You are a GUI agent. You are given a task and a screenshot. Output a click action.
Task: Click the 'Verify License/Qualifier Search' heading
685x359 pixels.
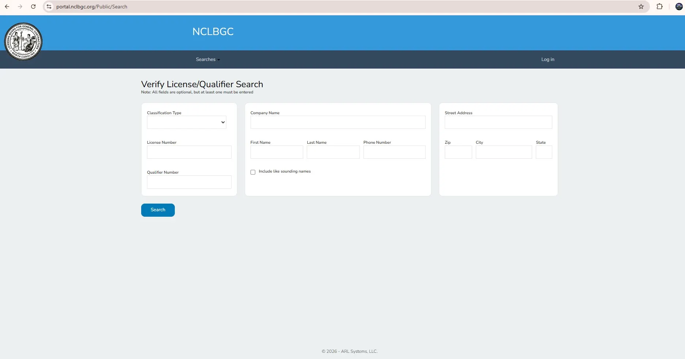pos(202,84)
